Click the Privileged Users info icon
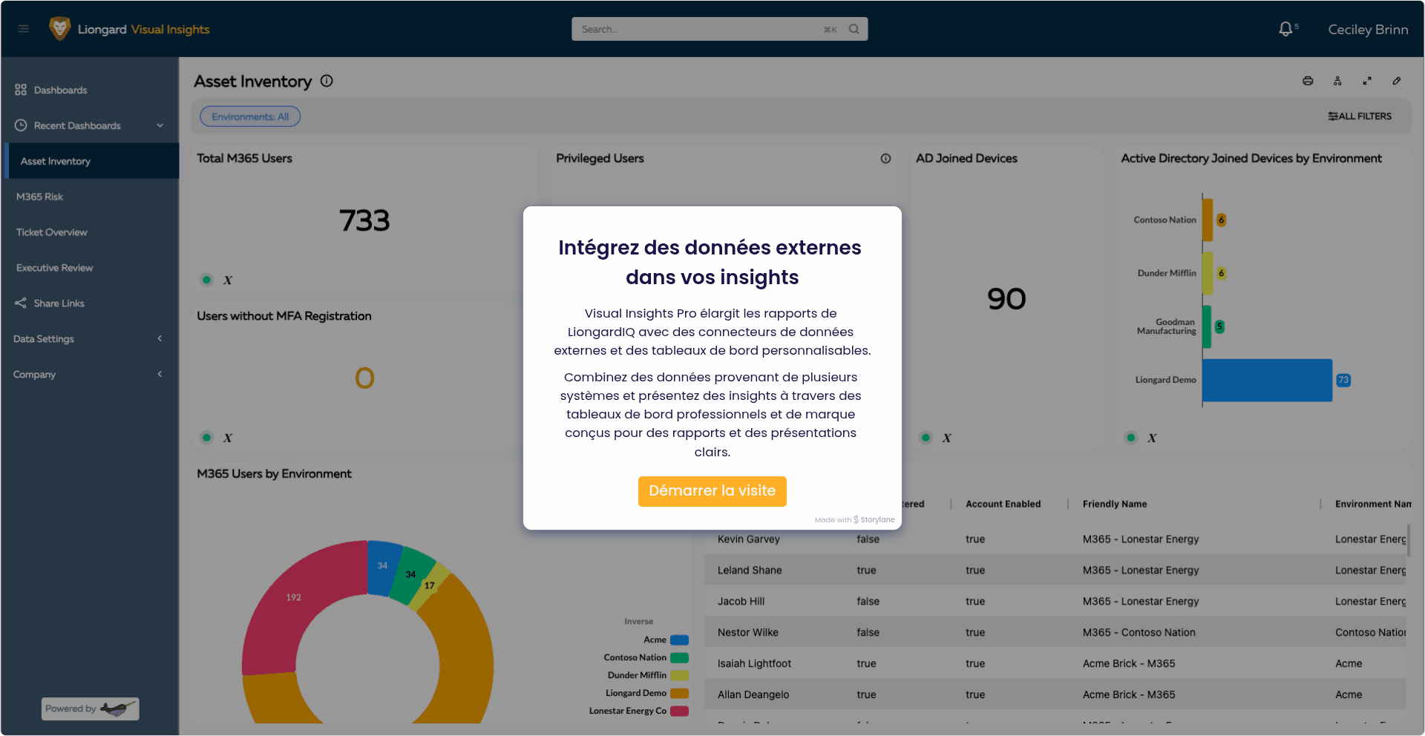The height and width of the screenshot is (736, 1425). click(x=885, y=159)
